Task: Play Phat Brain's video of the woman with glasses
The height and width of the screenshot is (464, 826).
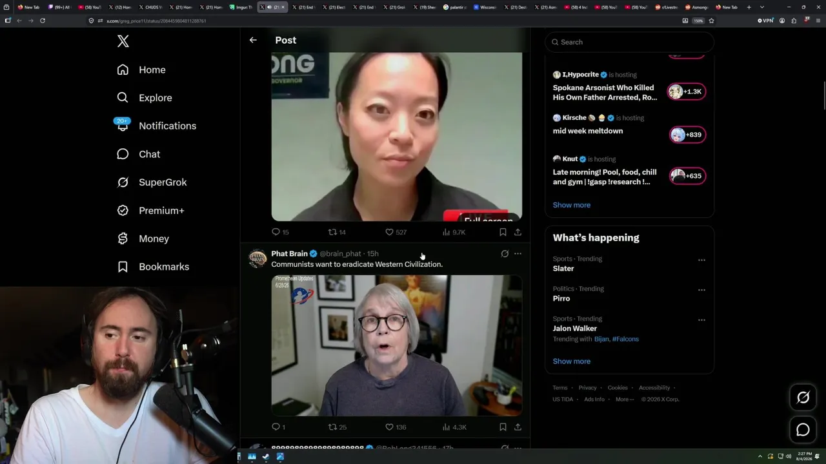Action: click(x=397, y=345)
